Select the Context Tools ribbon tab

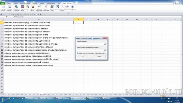pyautogui.click(x=67, y=3)
